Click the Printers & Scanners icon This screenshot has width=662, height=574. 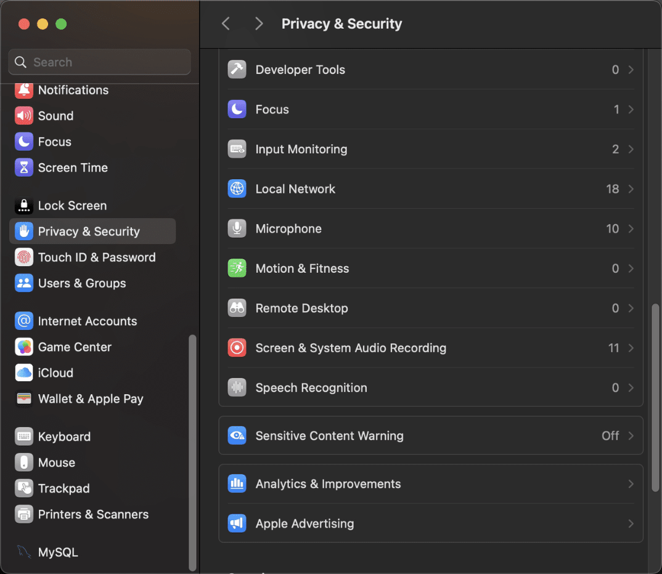tap(24, 514)
